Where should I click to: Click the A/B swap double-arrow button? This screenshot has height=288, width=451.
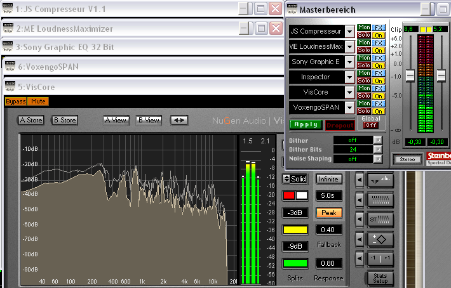click(179, 121)
